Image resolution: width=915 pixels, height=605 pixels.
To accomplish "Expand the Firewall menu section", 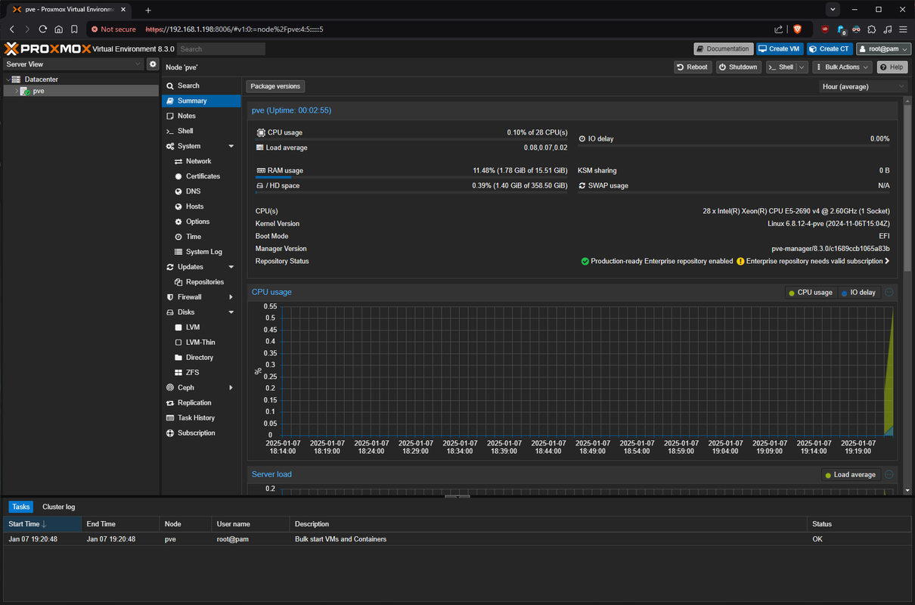I will pos(231,297).
